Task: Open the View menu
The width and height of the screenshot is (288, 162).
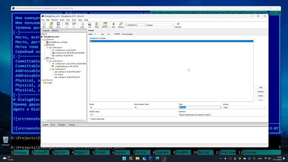Action: click(68, 20)
